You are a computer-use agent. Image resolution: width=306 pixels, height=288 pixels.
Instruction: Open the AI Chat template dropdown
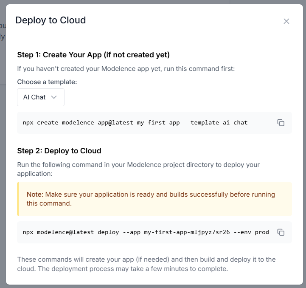[40, 97]
